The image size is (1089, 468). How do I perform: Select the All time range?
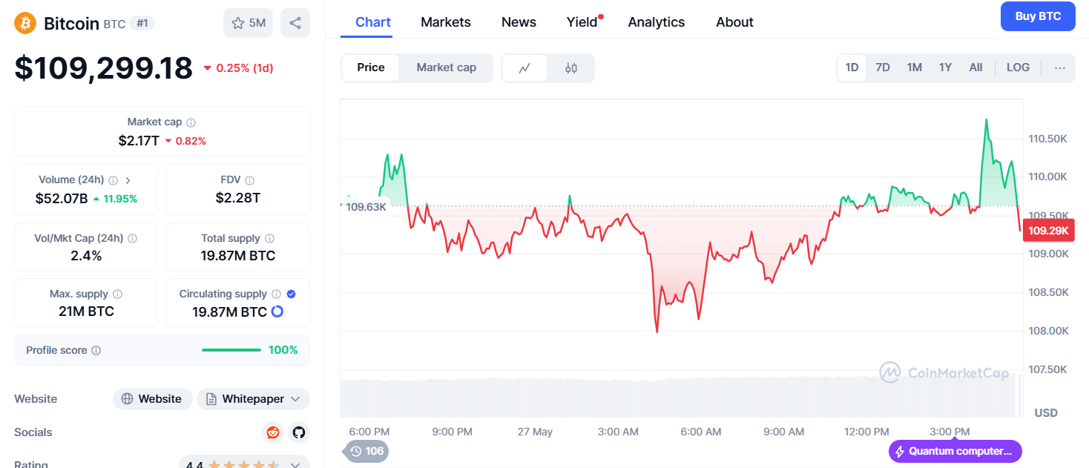click(x=976, y=67)
